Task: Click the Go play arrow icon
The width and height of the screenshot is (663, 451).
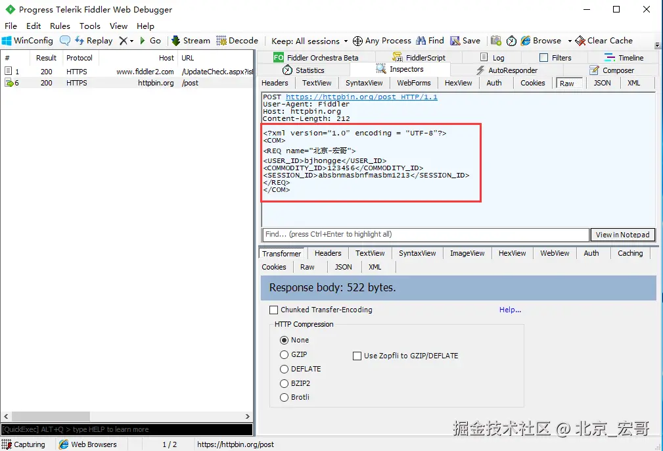Action: [x=143, y=41]
